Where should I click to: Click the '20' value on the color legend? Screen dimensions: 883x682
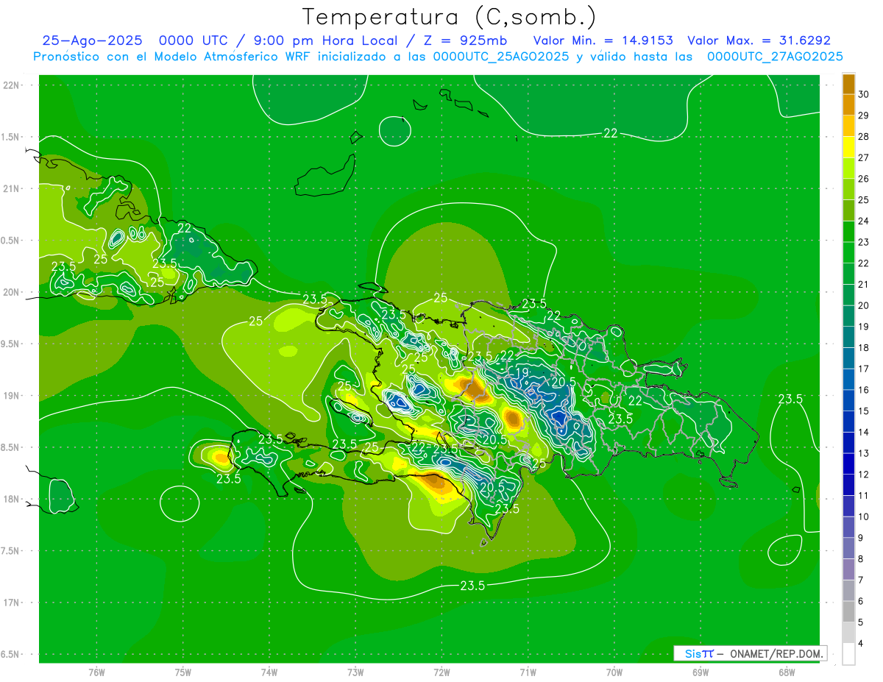pyautogui.click(x=864, y=305)
